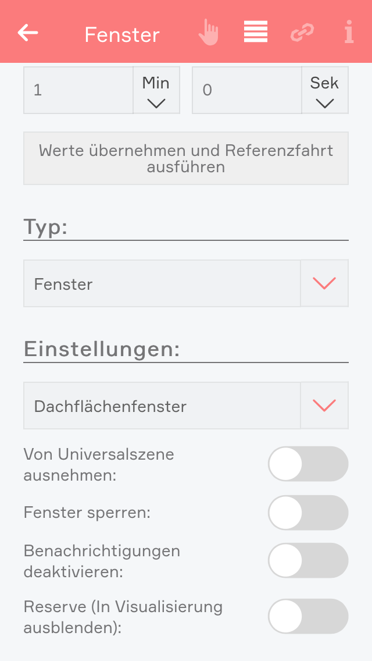
Task: Enable the 'Fenster sperren' switch
Action: (x=307, y=513)
